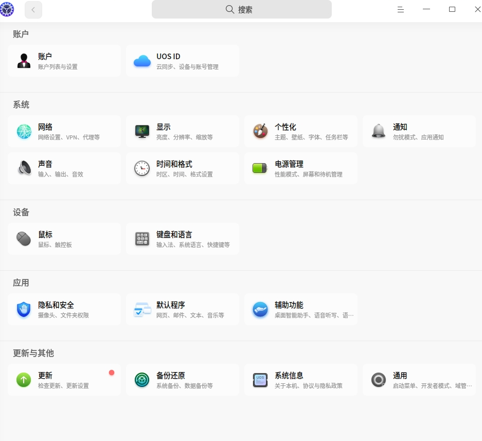Open the 账户 accounts person icon
Viewport: 482px width, 441px height.
click(x=24, y=61)
